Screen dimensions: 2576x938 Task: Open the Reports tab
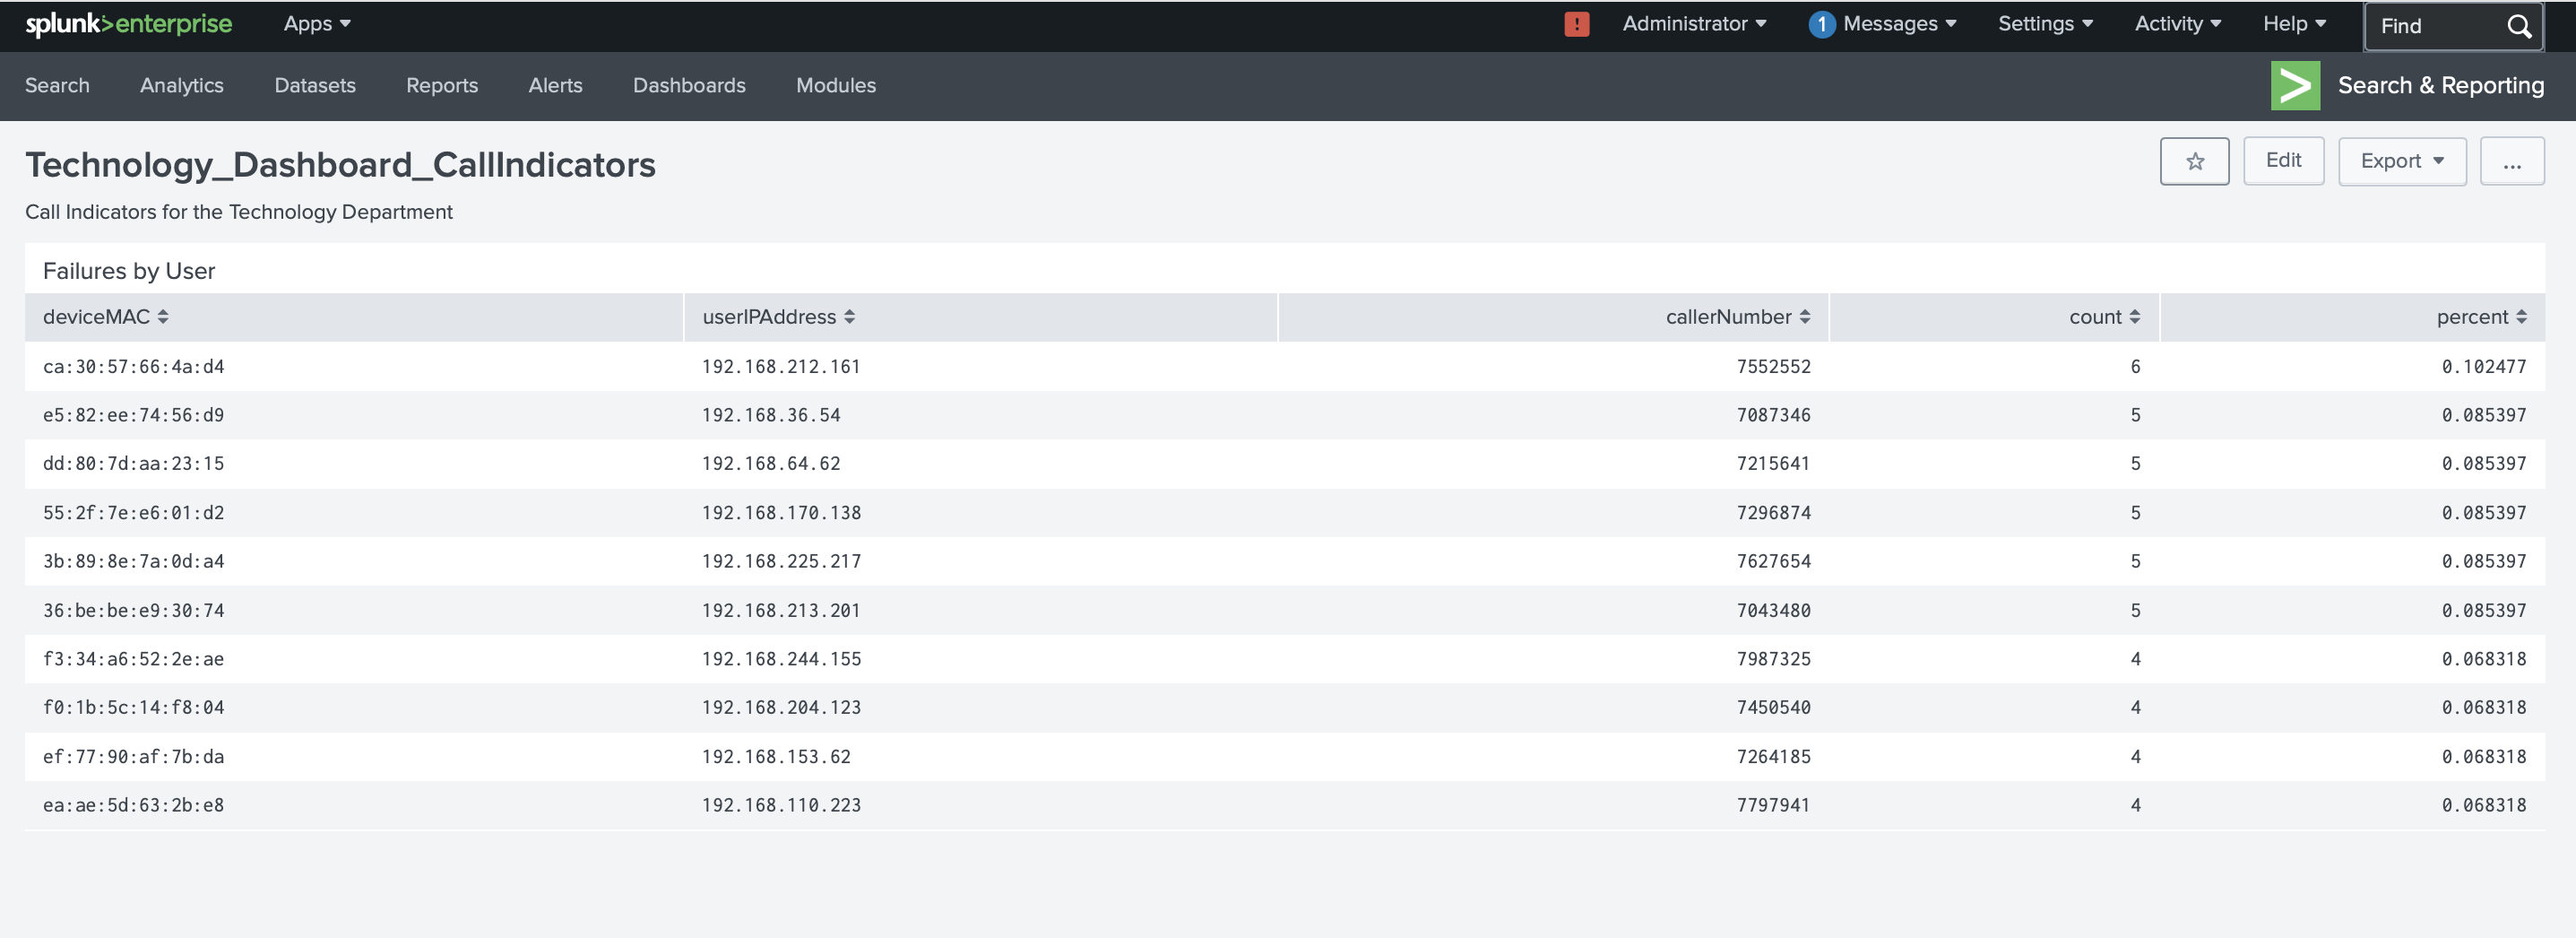tap(442, 86)
